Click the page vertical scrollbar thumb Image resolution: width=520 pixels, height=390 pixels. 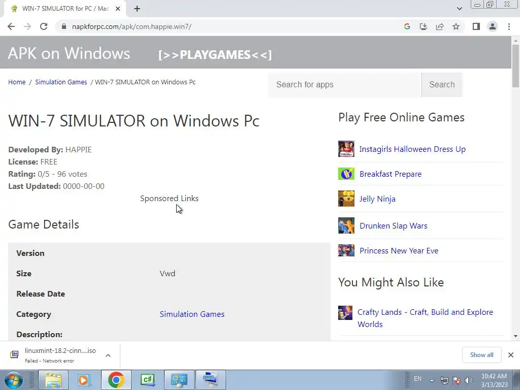click(515, 66)
